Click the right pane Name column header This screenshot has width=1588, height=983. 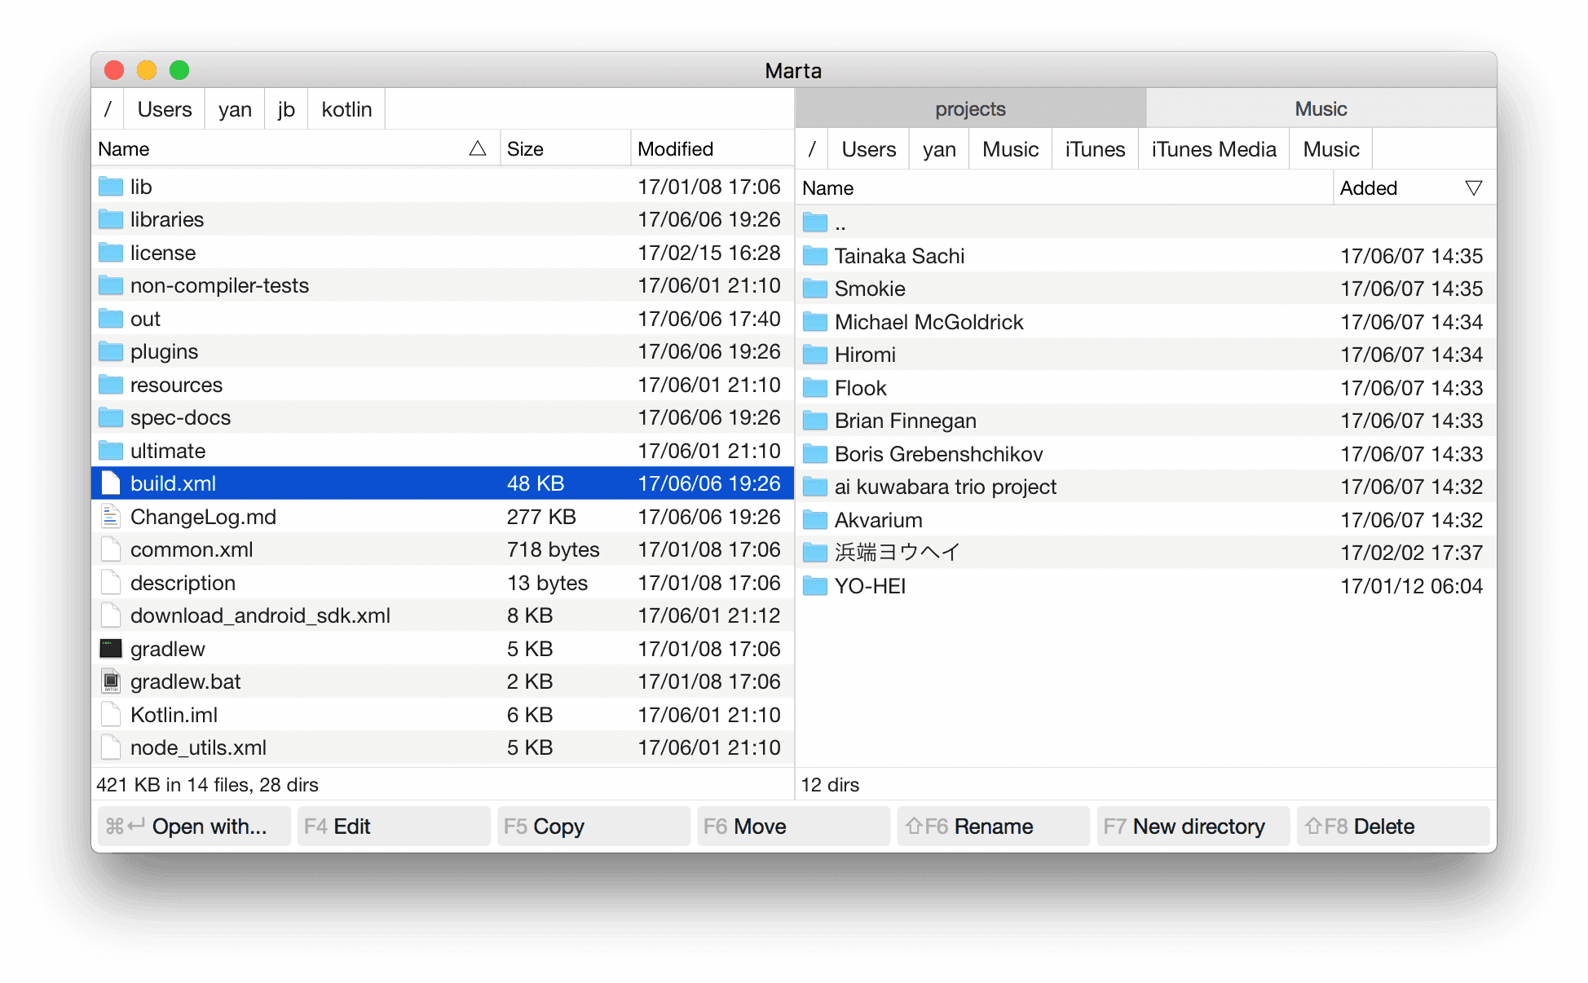click(1064, 188)
